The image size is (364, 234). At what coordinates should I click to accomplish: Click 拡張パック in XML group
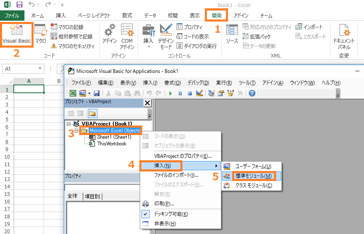256,36
